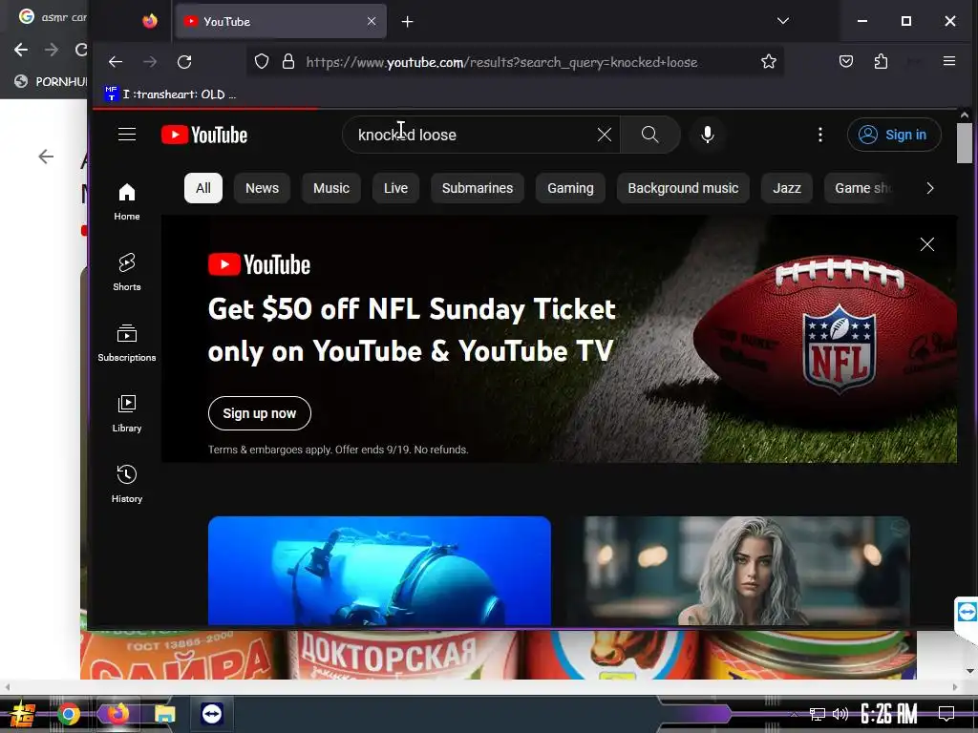Viewport: 978px width, 733px height.
Task: Open YouTube settings three-dot menu
Action: pos(820,135)
